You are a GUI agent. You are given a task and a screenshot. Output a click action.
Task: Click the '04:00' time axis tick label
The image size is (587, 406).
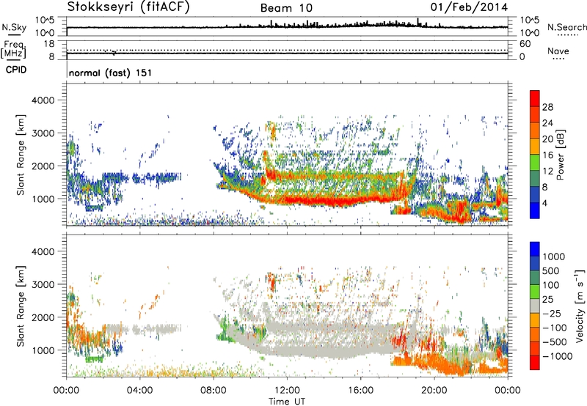[140, 391]
